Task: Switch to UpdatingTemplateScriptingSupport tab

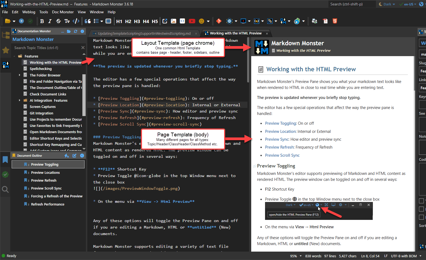Action: coord(144,33)
